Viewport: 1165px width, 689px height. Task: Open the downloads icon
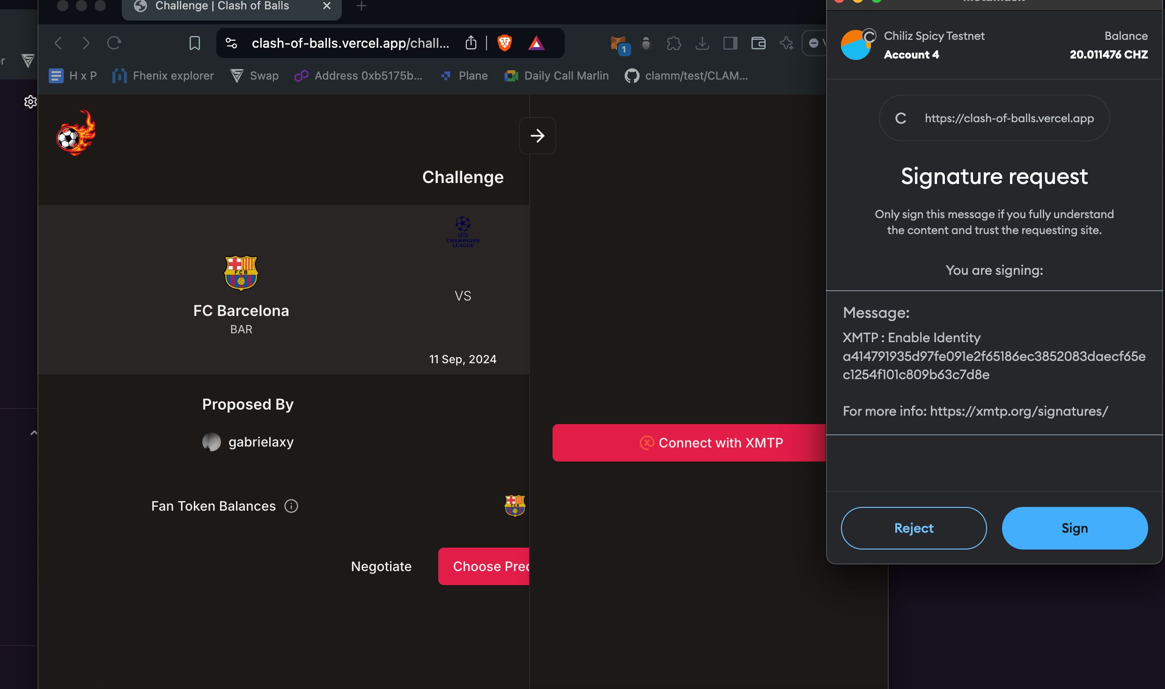click(x=702, y=43)
